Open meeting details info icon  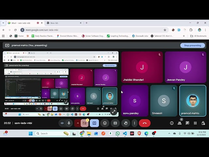172,123
